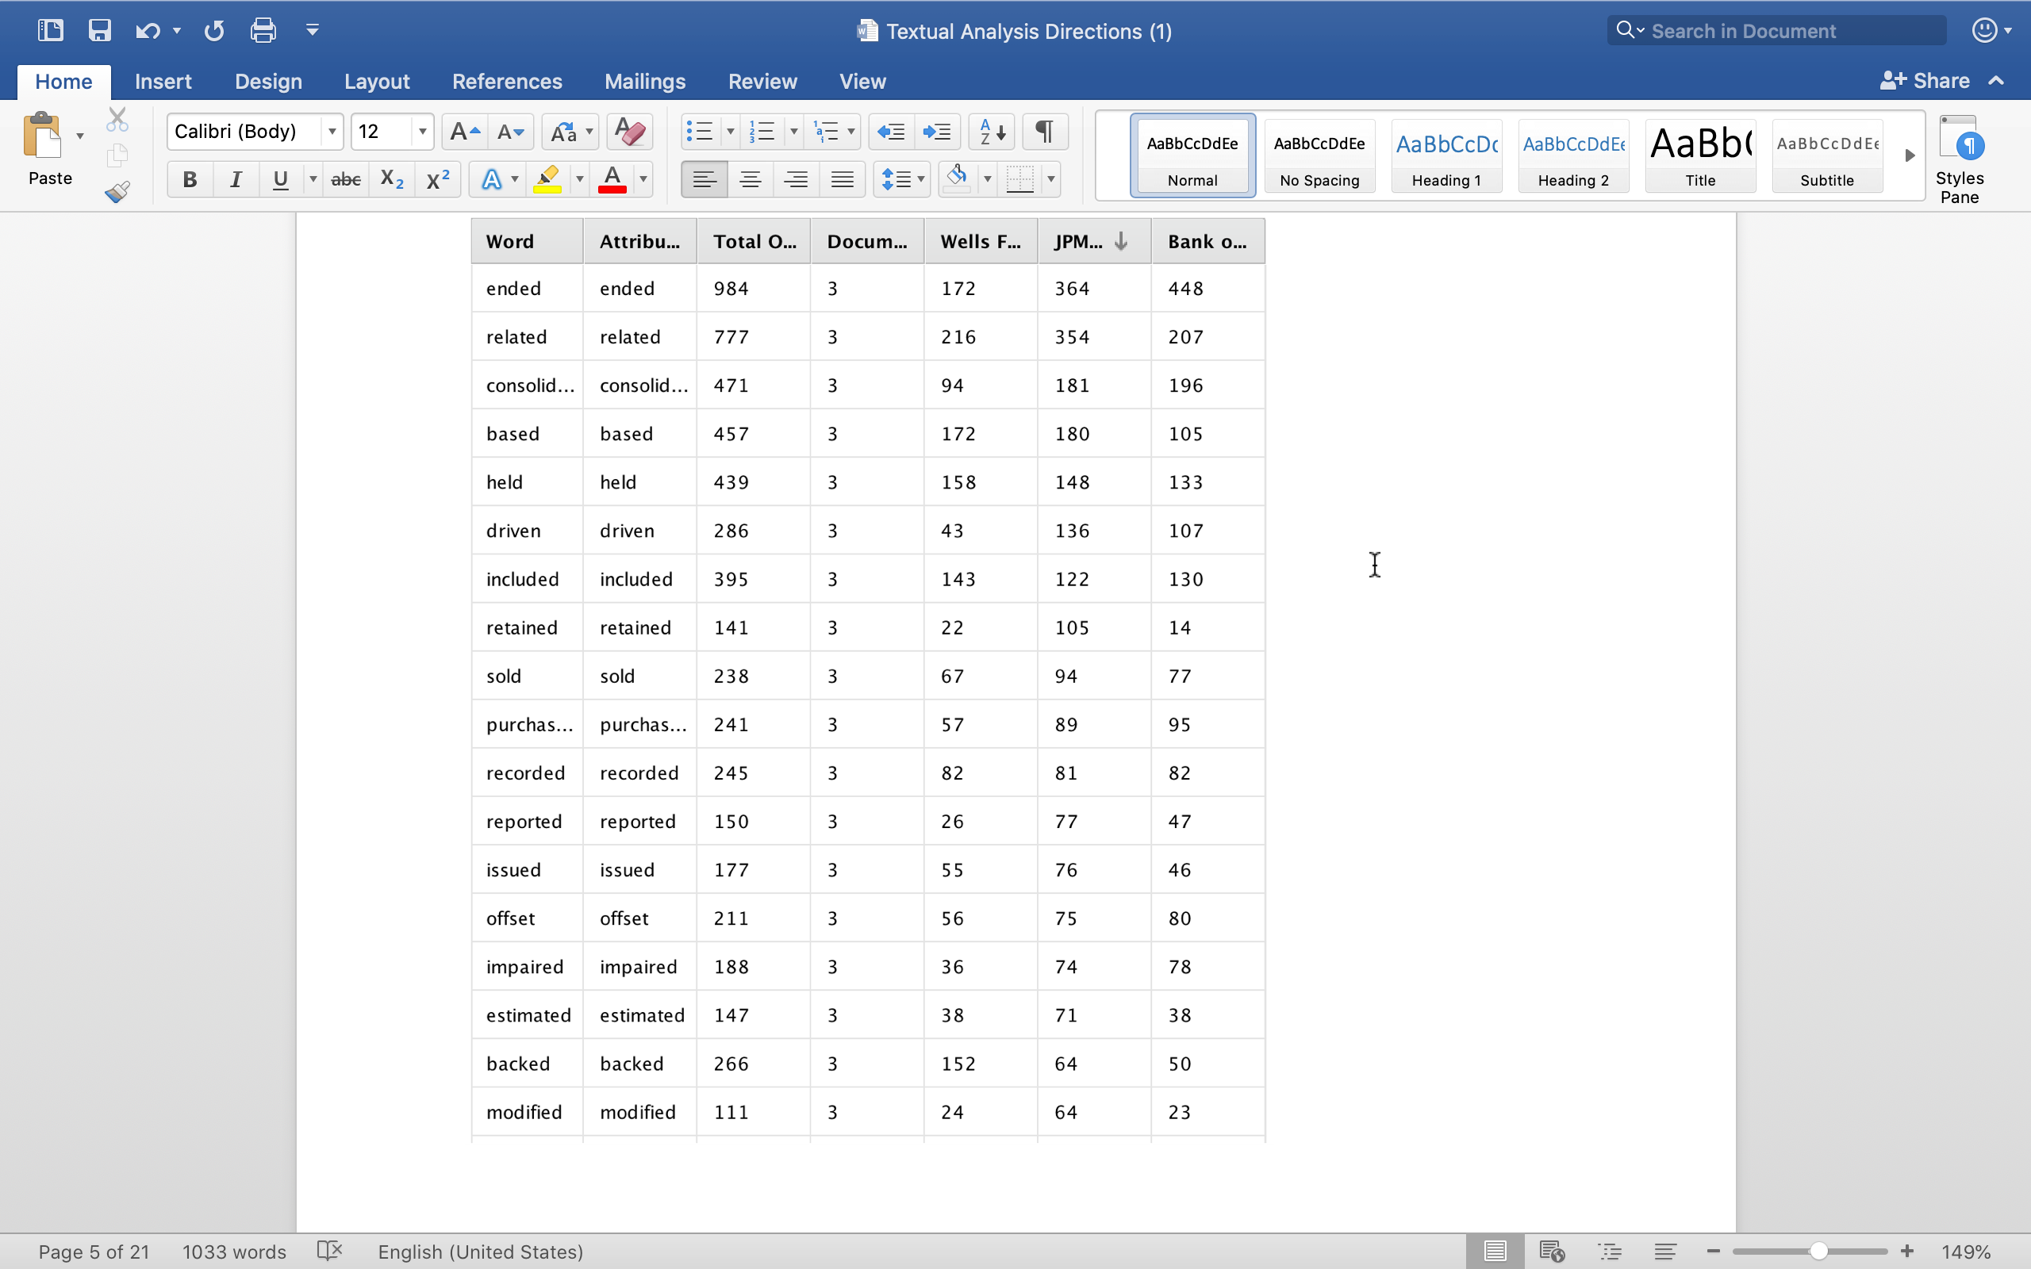Open the font size dropdown
Screen dimensions: 2031x1269
pyautogui.click(x=423, y=132)
